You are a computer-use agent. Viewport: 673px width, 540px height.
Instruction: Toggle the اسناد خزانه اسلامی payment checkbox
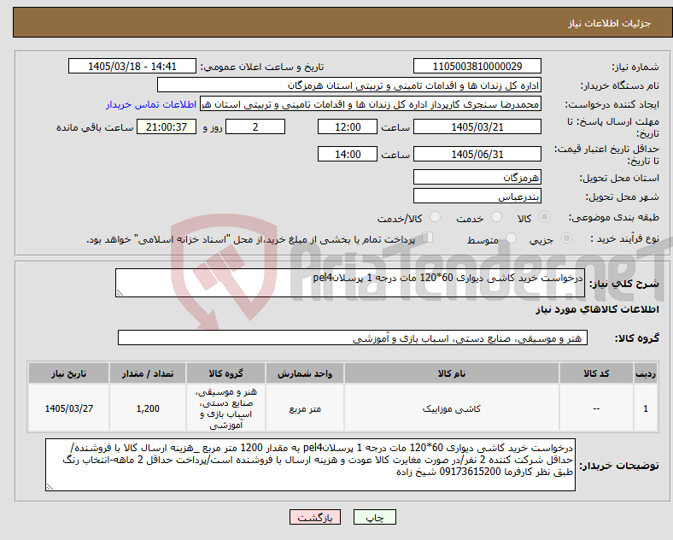(x=427, y=238)
